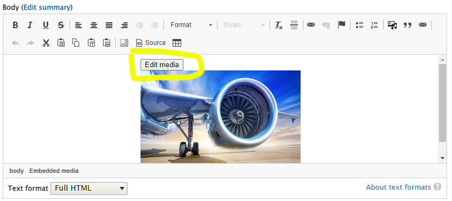The height and width of the screenshot is (201, 452).
Task: Toggle Strikethrough formatting
Action: pos(61,25)
